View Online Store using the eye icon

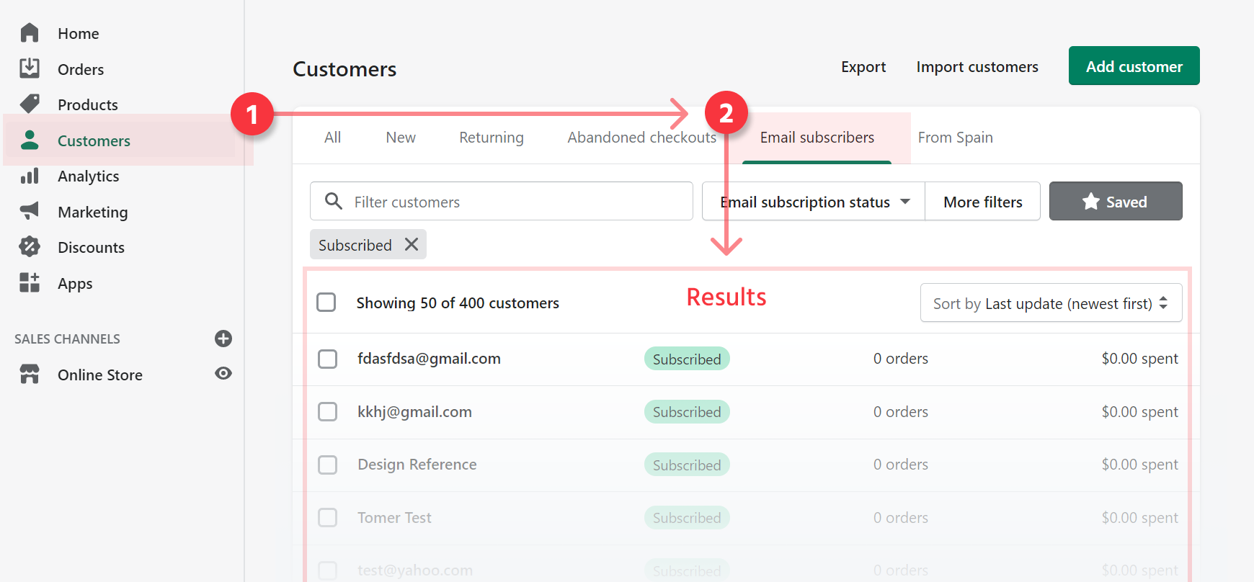223,373
